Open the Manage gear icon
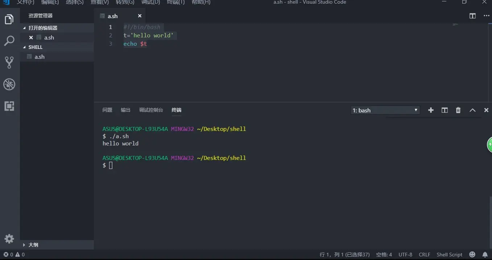This screenshot has width=492, height=260. [x=9, y=239]
